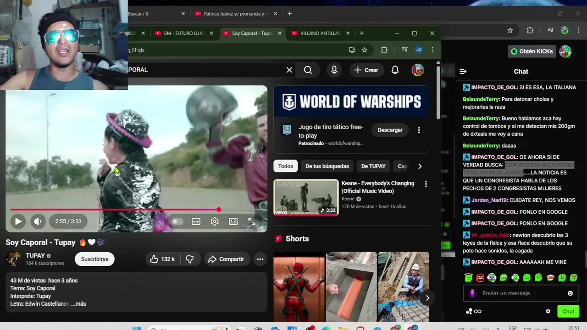Subscribe with the Suscribirse button

[x=94, y=259]
